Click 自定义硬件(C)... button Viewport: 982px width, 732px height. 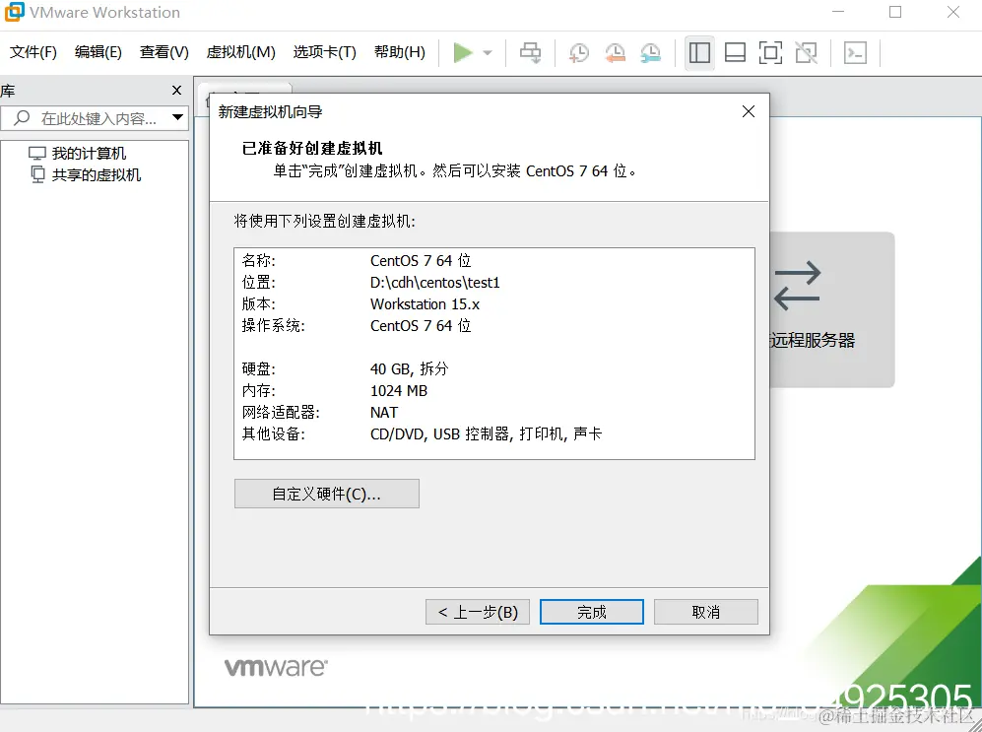coord(327,494)
